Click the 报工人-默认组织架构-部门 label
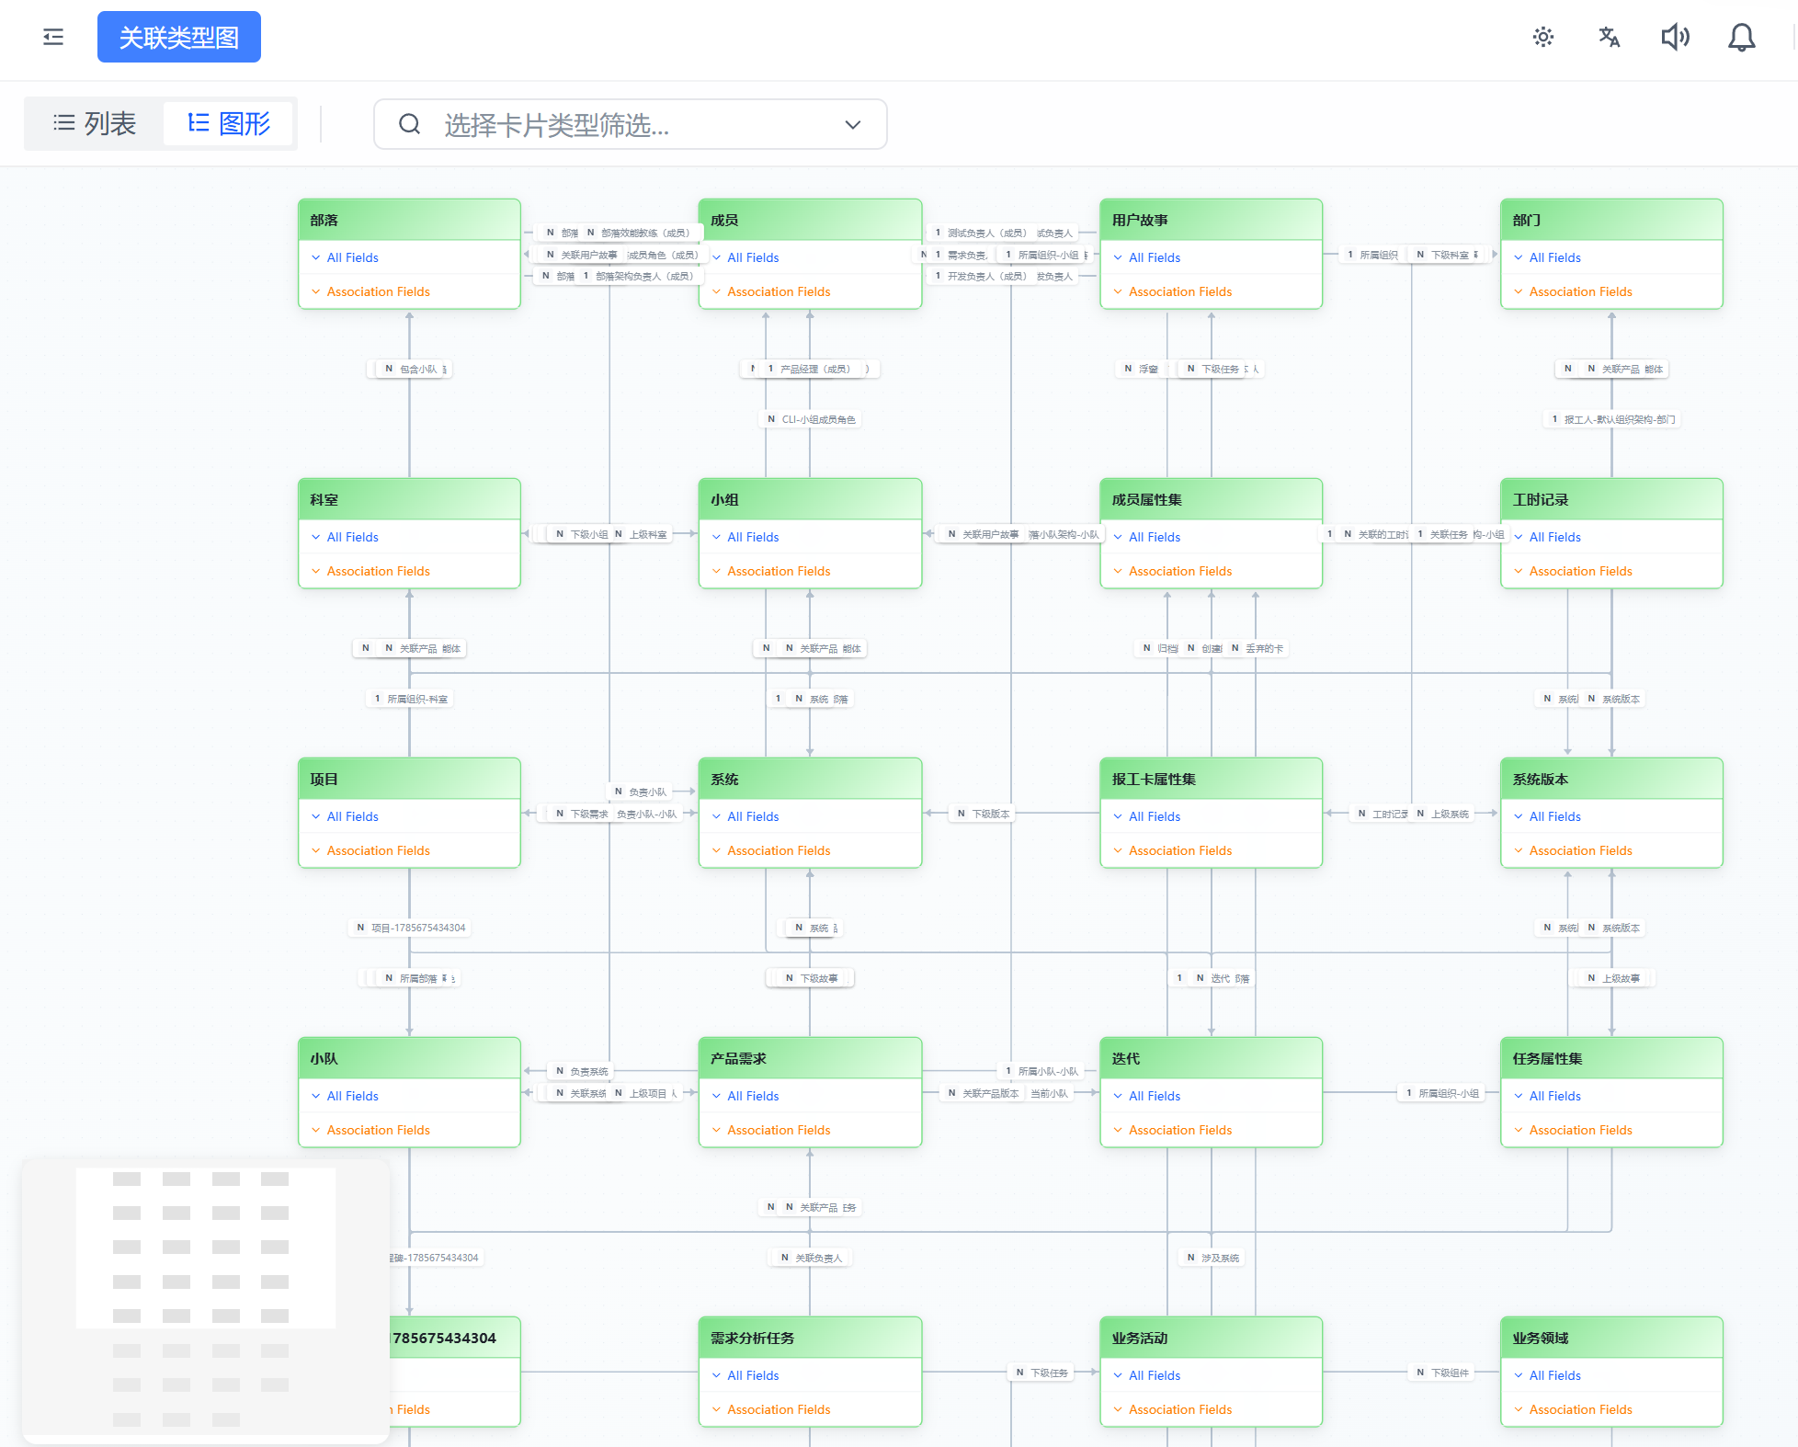This screenshot has width=1798, height=1447. [x=1612, y=419]
